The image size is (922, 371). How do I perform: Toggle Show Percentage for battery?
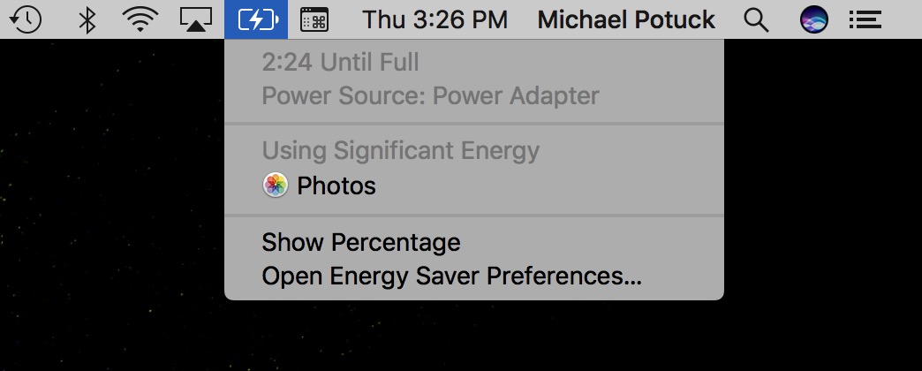(360, 242)
